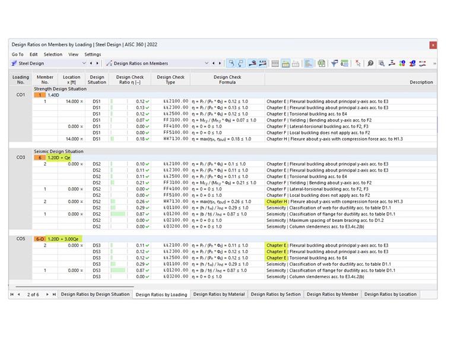This screenshot has width=451, height=338.
Task: Toggle the highlighted design ratio bars button
Action: [x=309, y=63]
